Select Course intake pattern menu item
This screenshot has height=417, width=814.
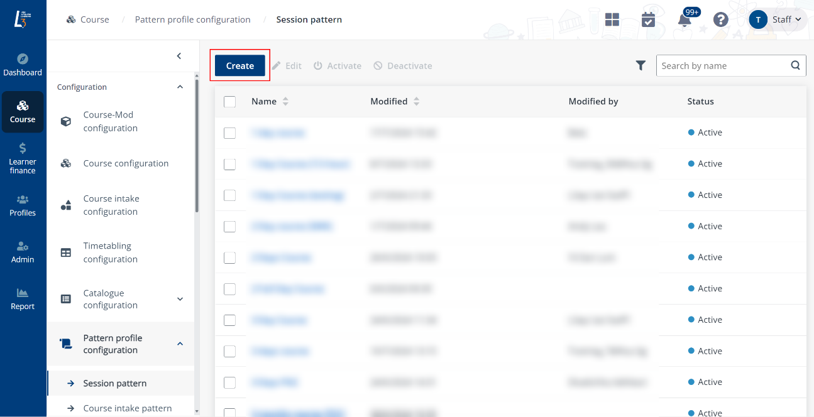[x=127, y=408]
